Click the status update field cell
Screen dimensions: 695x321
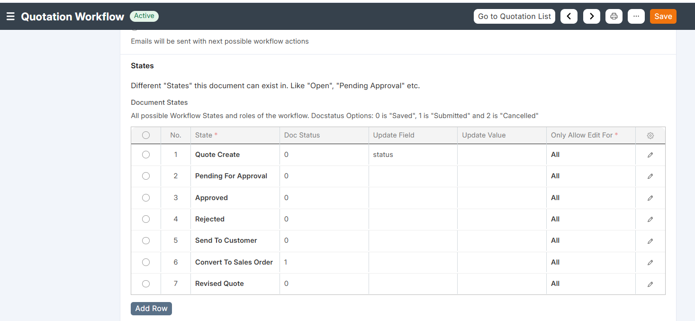point(413,155)
